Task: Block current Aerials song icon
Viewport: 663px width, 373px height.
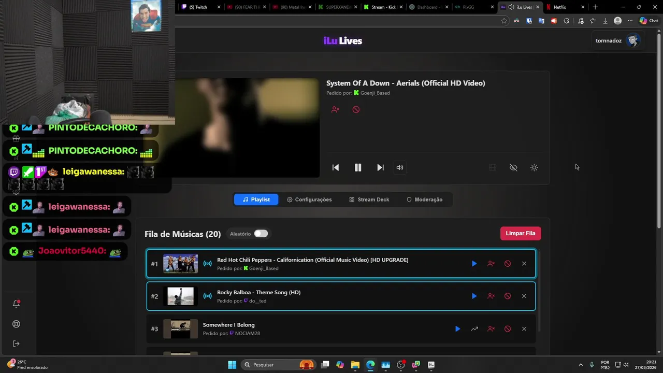Action: click(356, 109)
